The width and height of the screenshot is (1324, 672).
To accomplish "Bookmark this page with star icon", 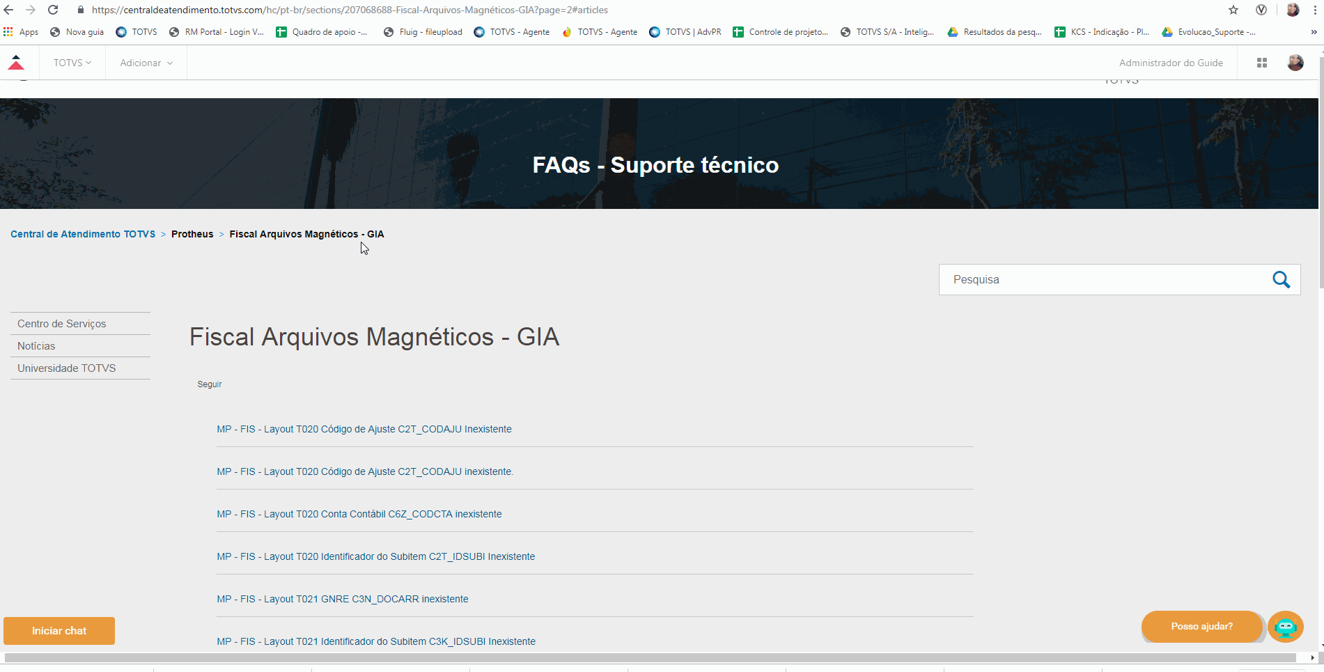I will tap(1233, 10).
